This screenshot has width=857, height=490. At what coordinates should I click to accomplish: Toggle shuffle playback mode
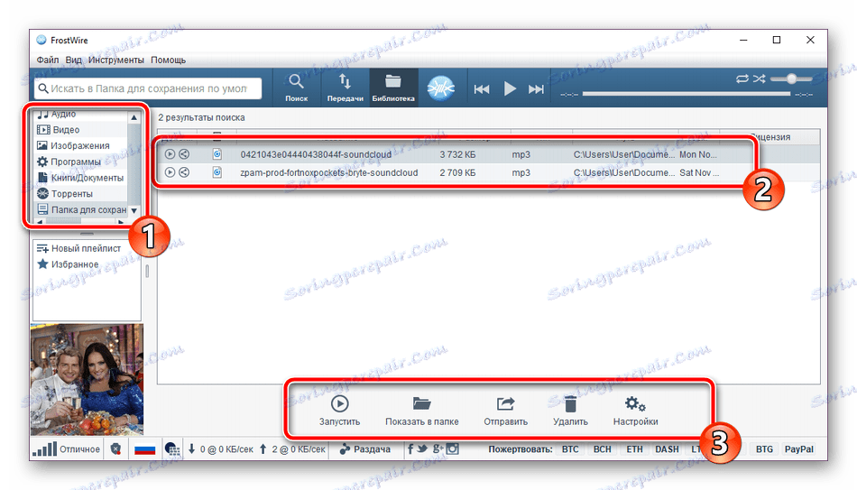click(x=760, y=79)
